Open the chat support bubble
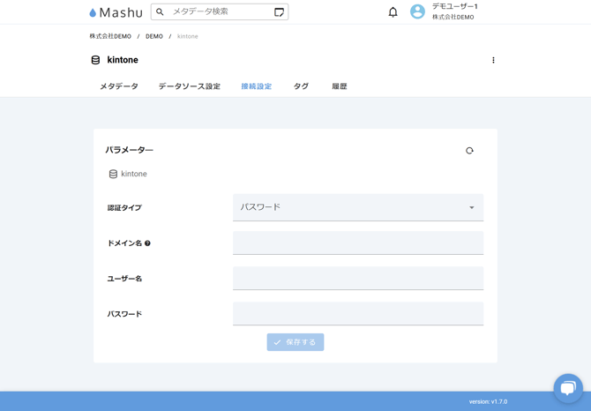Image resolution: width=591 pixels, height=411 pixels. [567, 387]
